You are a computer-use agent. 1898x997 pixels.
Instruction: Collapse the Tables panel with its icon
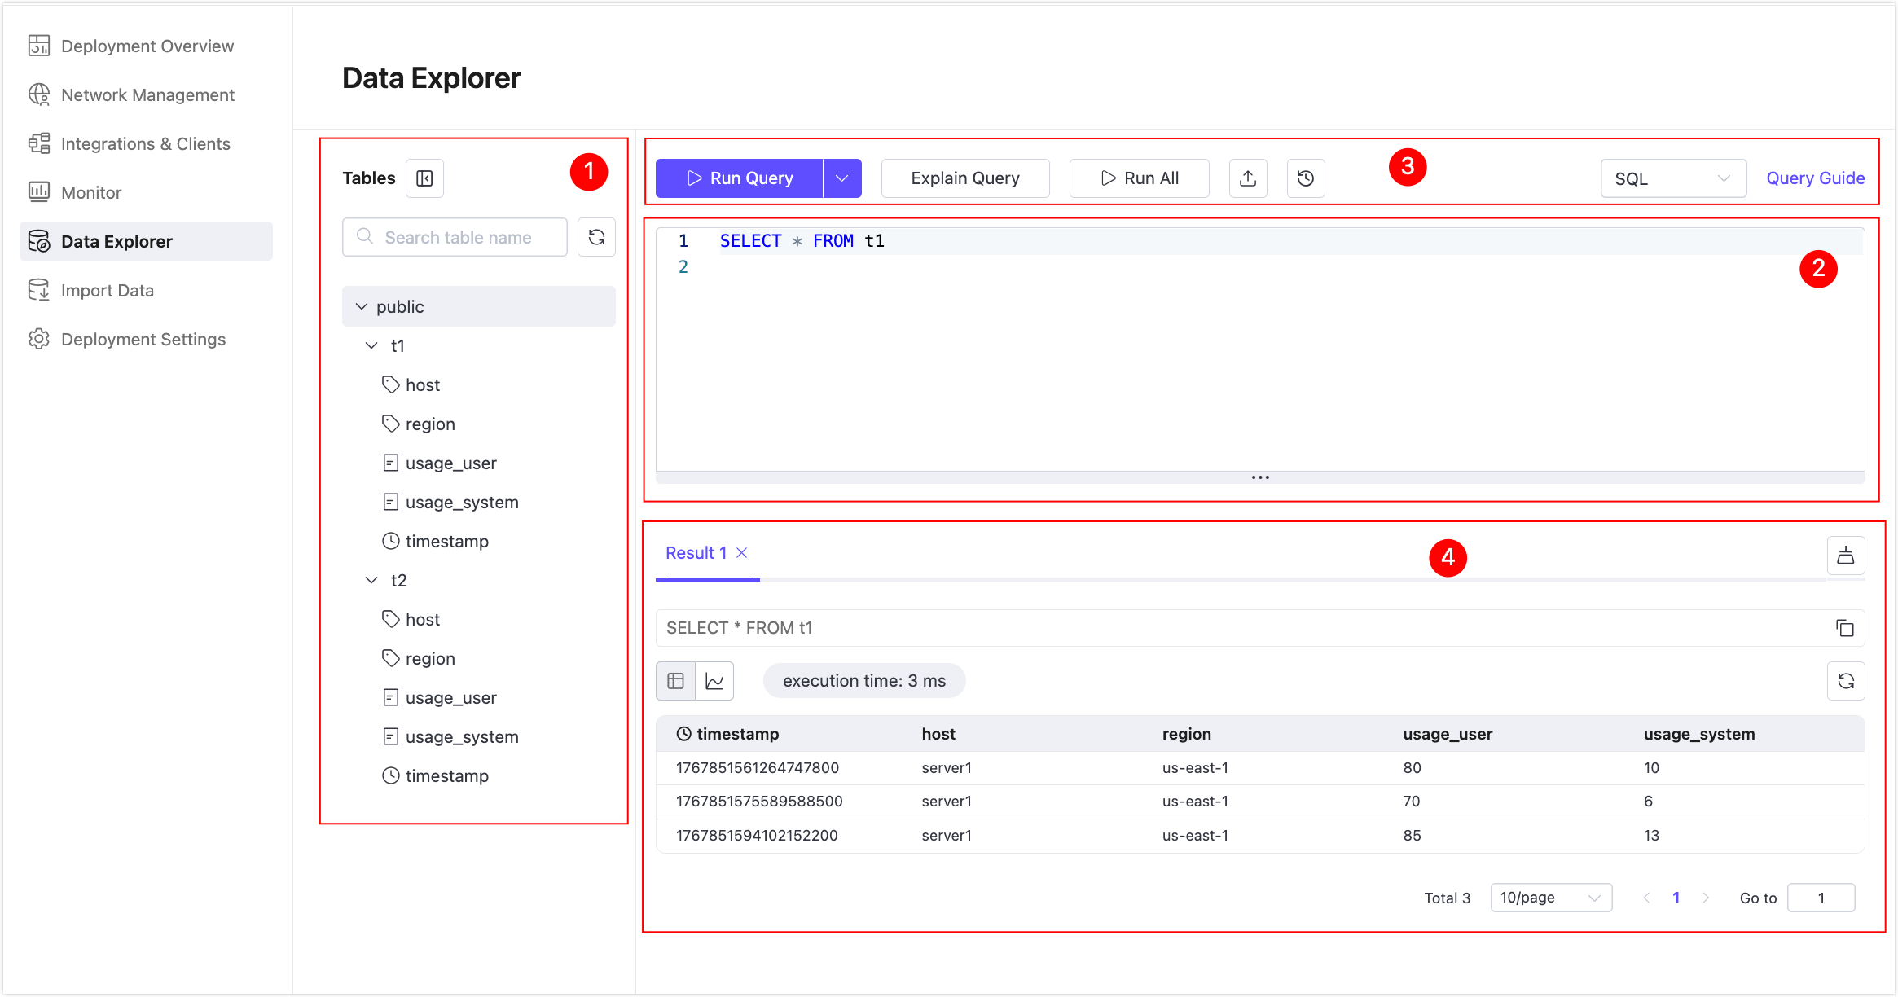click(424, 178)
